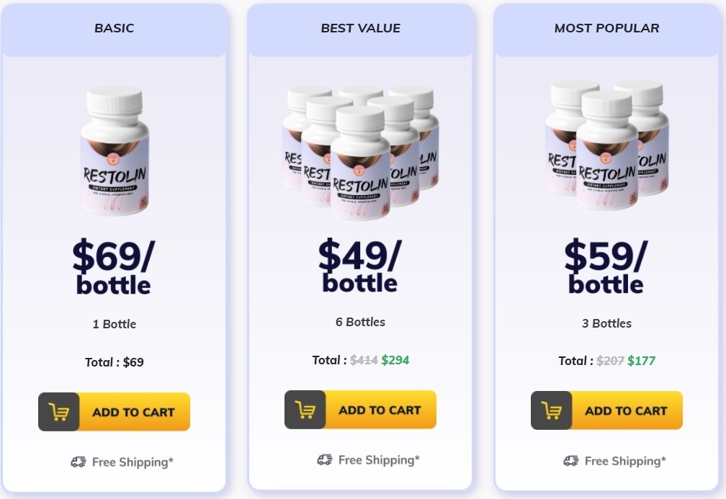Click the three Restolin bottles image
This screenshot has height=499, width=726.
[607, 145]
